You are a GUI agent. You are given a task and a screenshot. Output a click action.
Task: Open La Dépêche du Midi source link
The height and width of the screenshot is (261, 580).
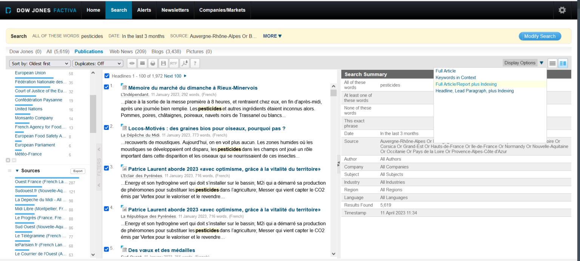[140, 135]
